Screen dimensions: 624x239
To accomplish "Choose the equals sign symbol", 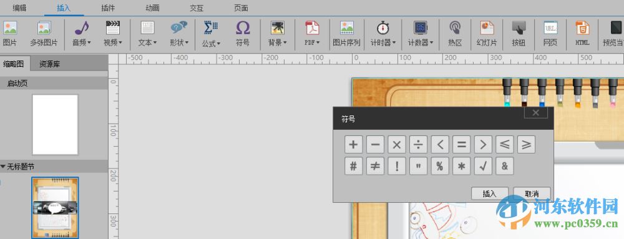I will [x=461, y=145].
